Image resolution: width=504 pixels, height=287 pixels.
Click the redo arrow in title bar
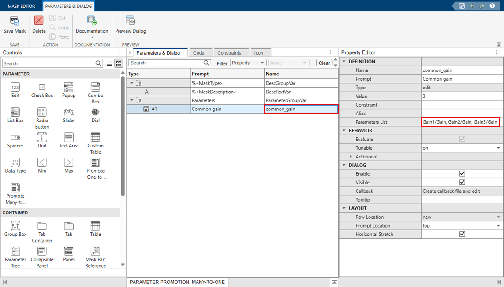(x=482, y=6)
